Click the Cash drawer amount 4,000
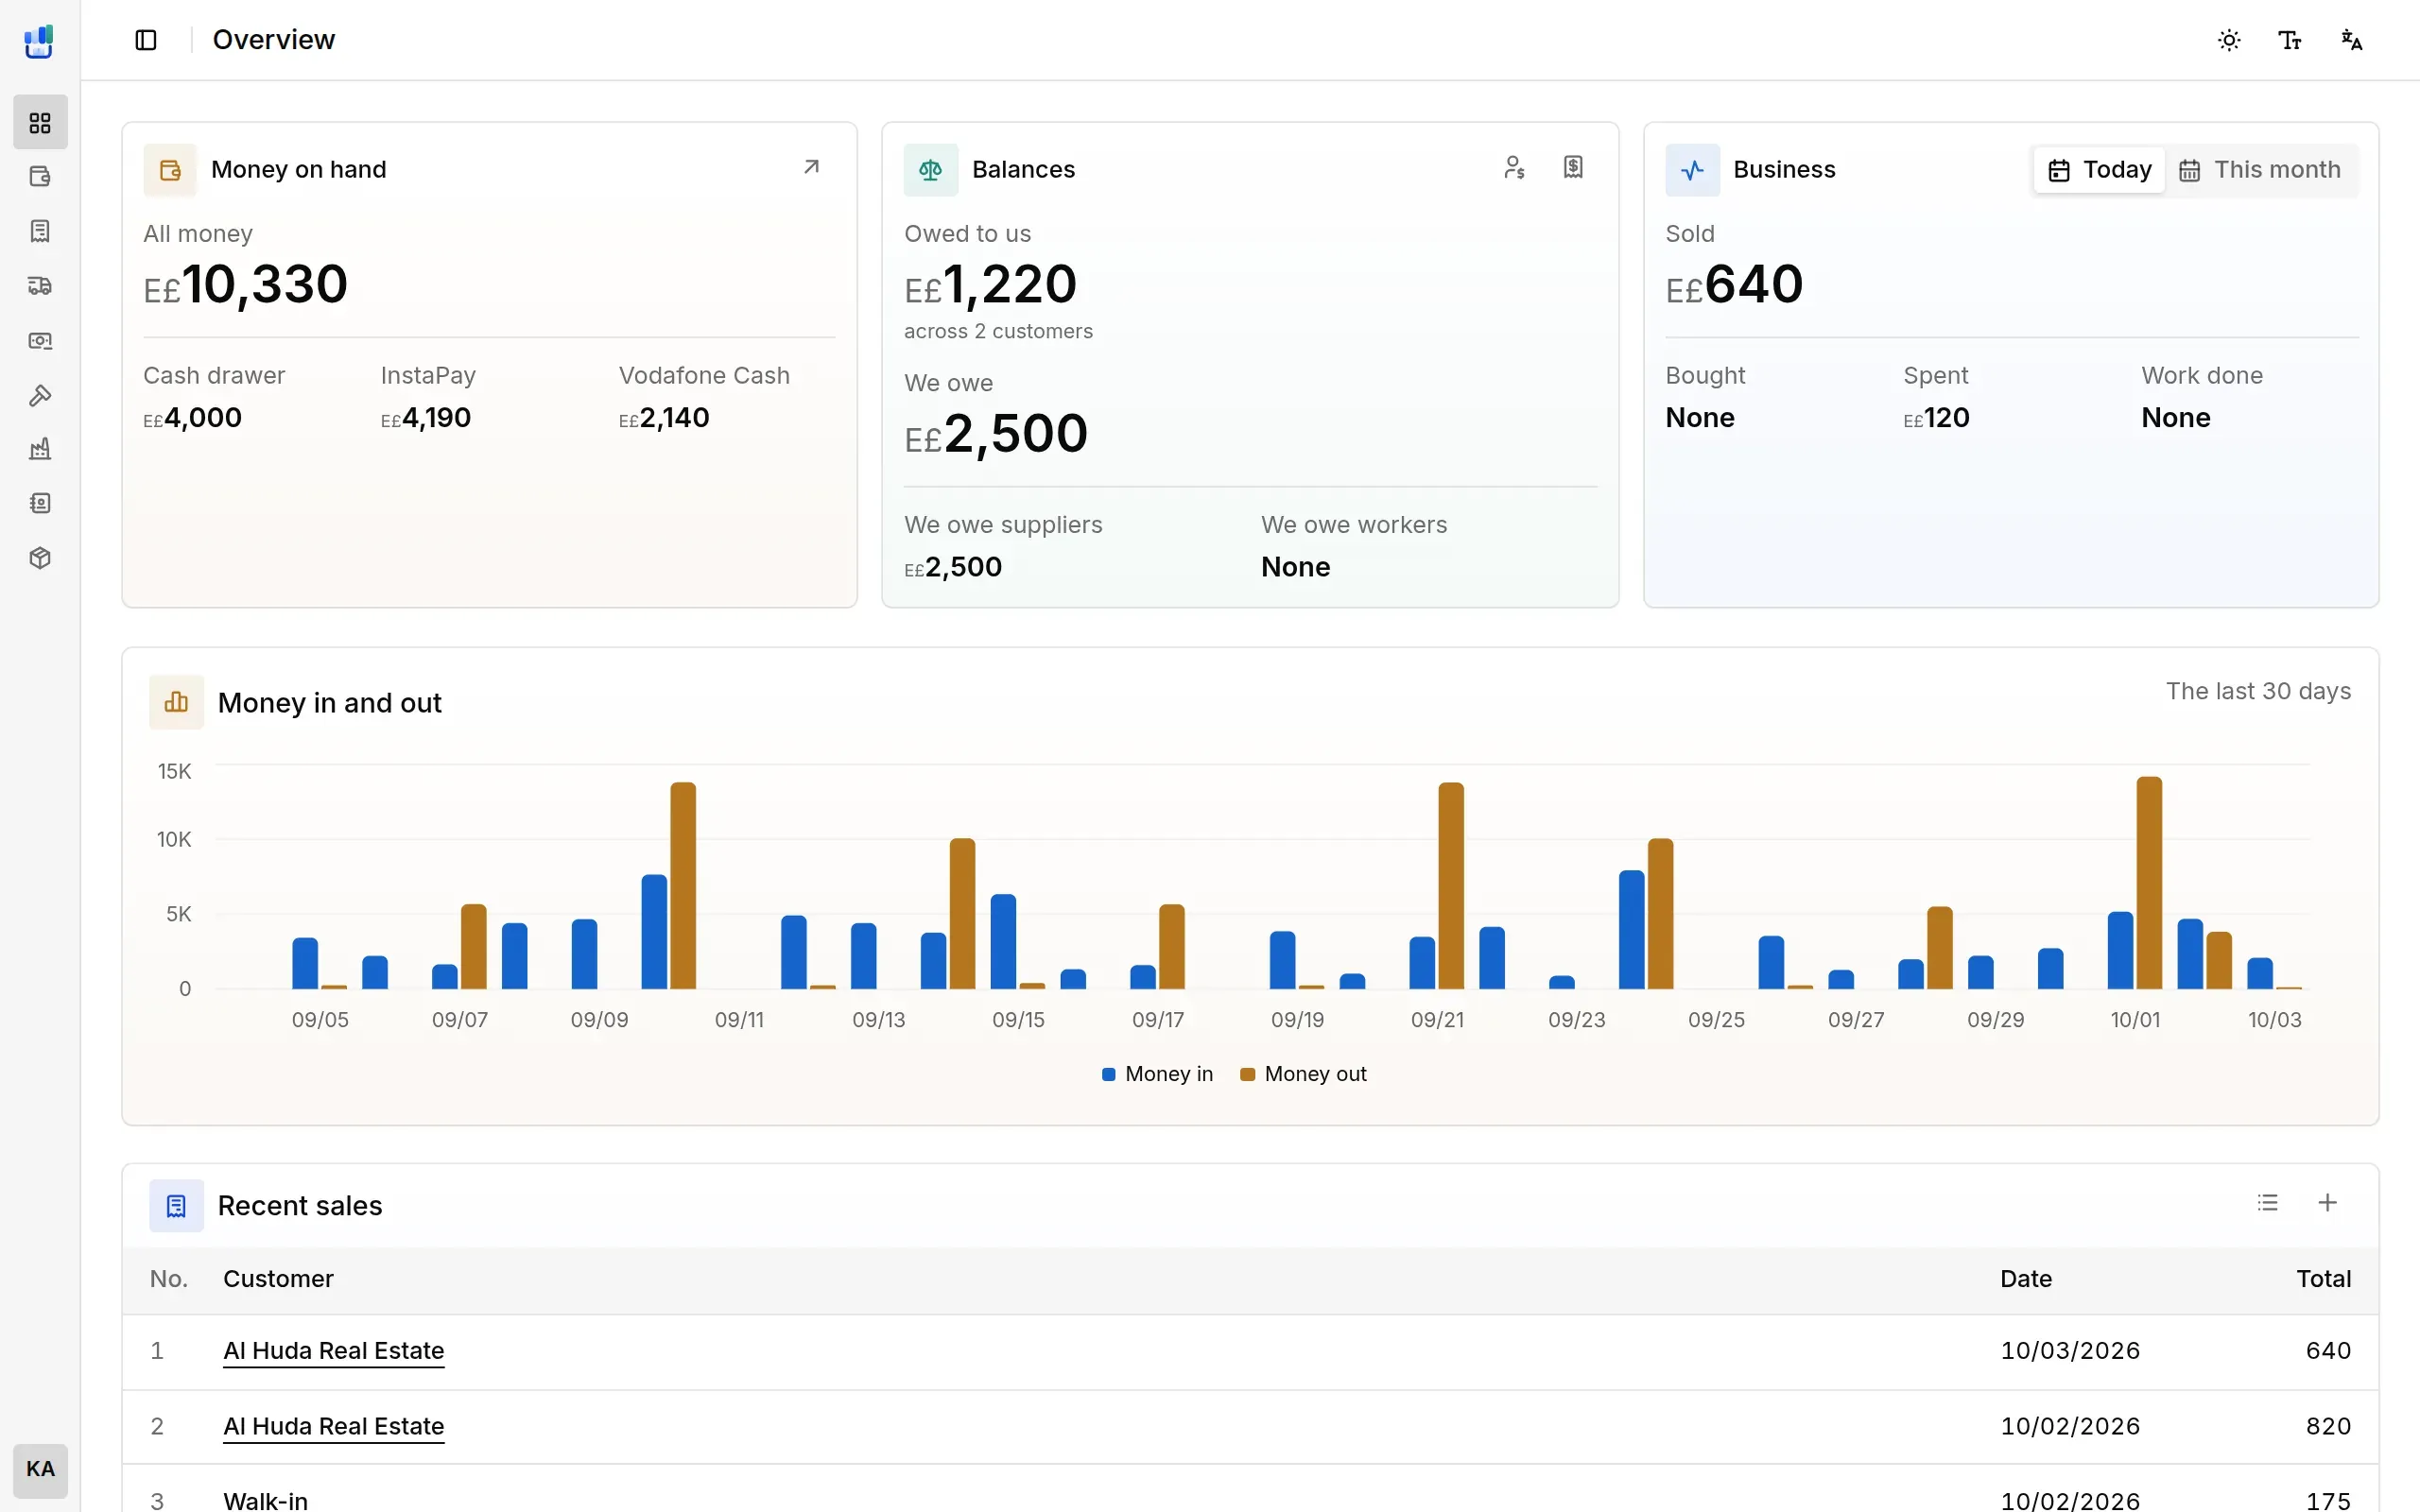Viewport: 2420px width, 1512px height. [x=193, y=418]
